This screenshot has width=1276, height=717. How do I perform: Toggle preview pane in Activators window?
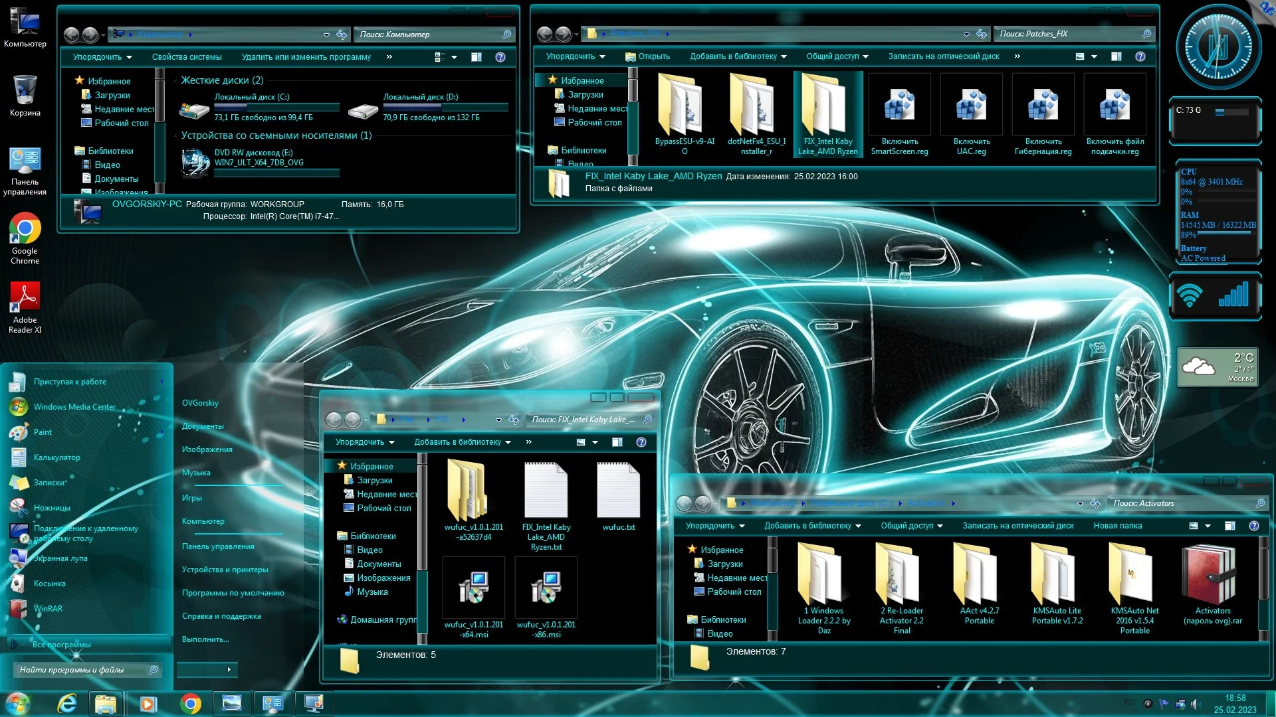pyautogui.click(x=1230, y=526)
